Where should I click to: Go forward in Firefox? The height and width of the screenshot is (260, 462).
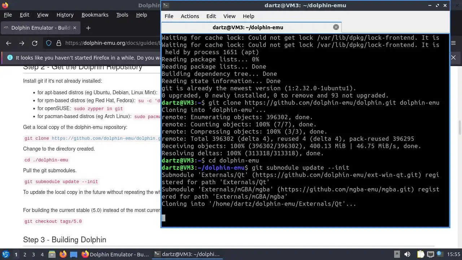(x=22, y=43)
